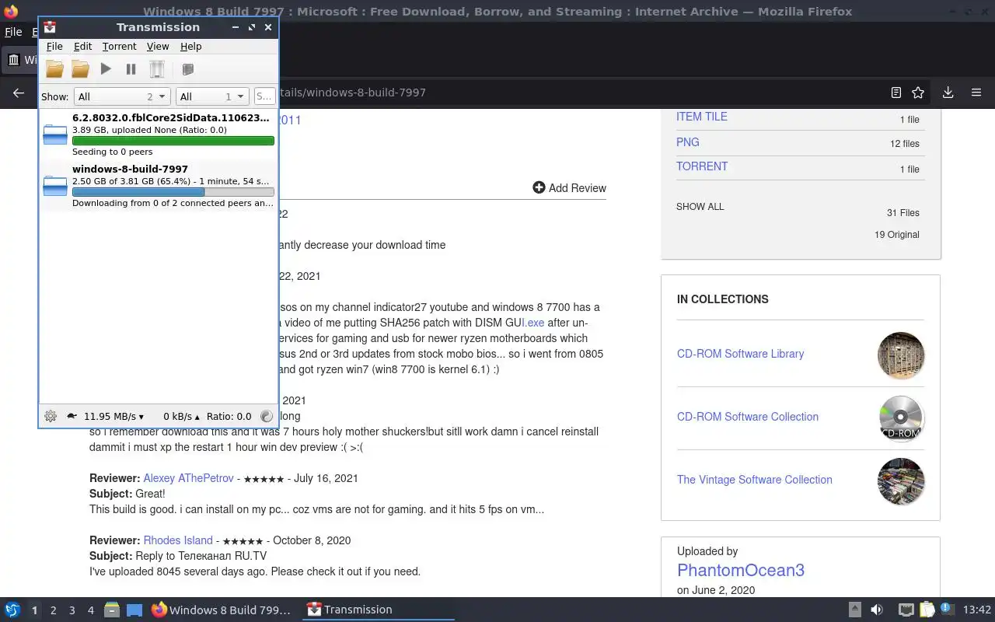Remove torrent using the trash icon
This screenshot has width=995, height=622.
(x=156, y=69)
